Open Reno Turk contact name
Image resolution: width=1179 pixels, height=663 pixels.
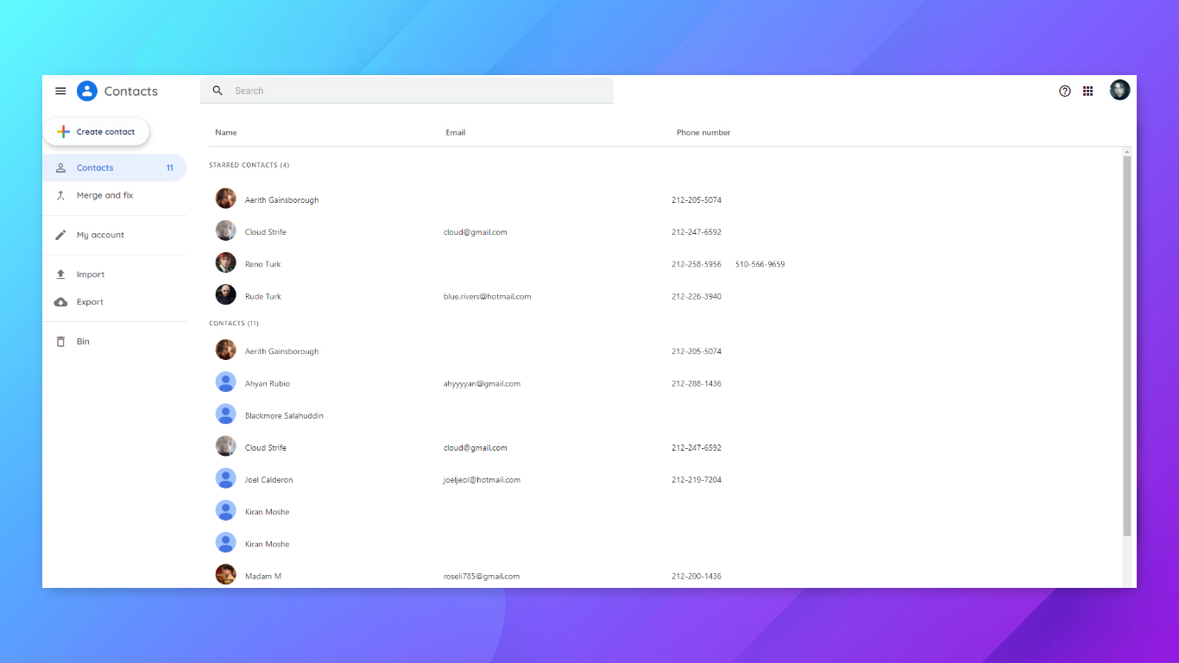pos(262,264)
